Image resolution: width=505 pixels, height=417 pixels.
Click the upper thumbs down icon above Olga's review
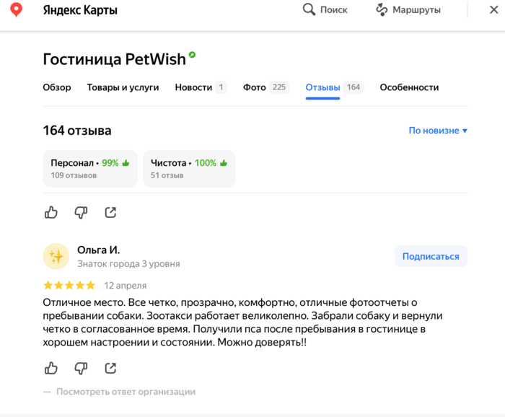(81, 212)
